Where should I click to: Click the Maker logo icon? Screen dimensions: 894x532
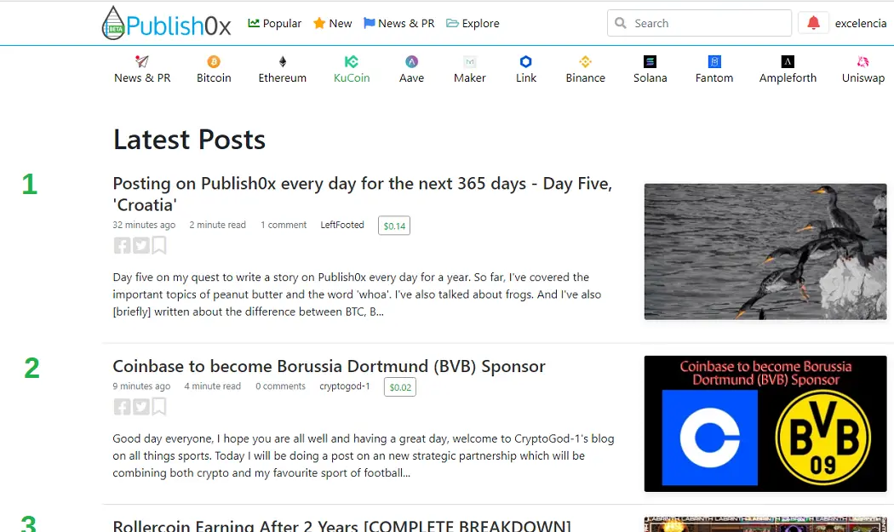coord(470,61)
